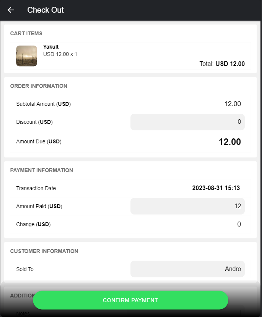Focus the Amount Paid input field
Viewport: 262px width, 317px height.
(187, 206)
